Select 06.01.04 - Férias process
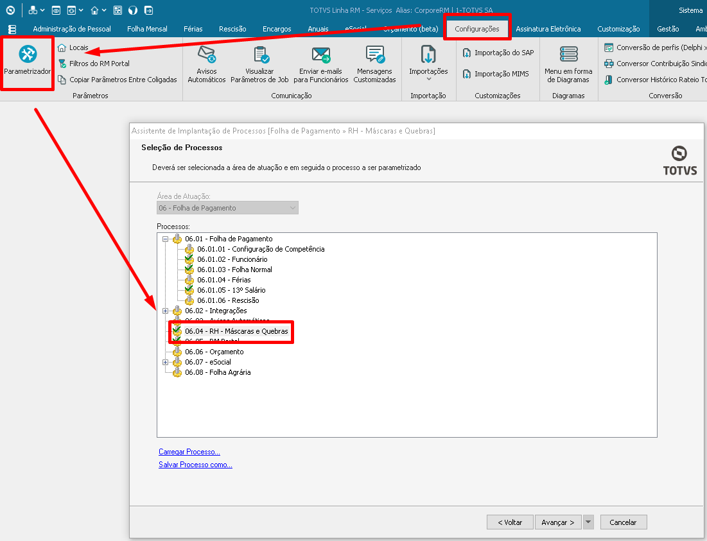Image resolution: width=707 pixels, height=541 pixels. (x=223, y=280)
